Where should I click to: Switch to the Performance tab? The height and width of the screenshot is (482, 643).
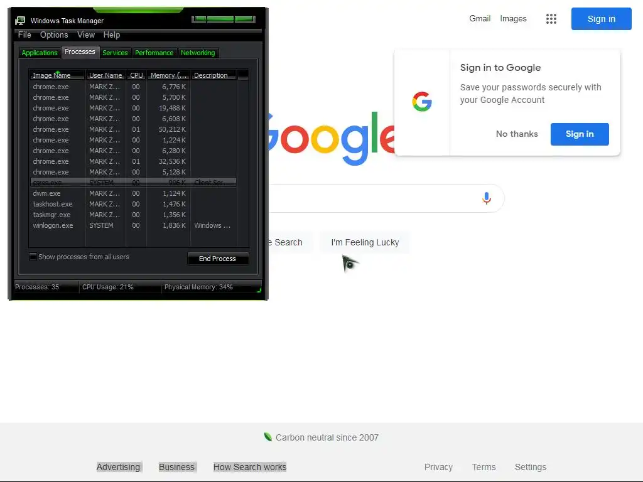click(154, 53)
